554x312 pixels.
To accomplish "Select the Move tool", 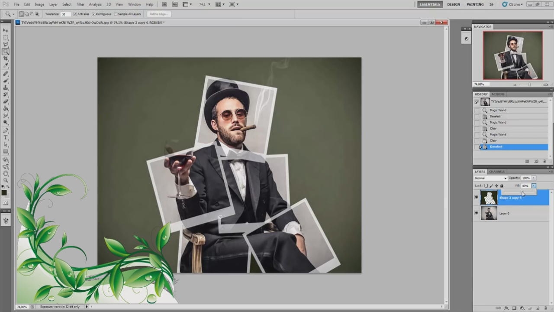I will [x=6, y=30].
